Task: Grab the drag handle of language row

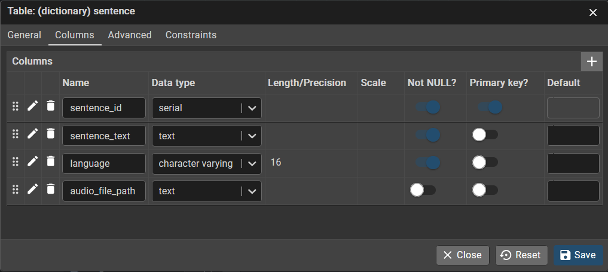Action: (x=16, y=161)
